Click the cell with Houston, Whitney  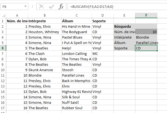45,32
